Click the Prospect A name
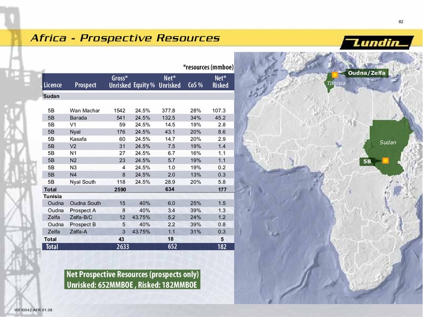423x317 pixels. click(x=83, y=210)
